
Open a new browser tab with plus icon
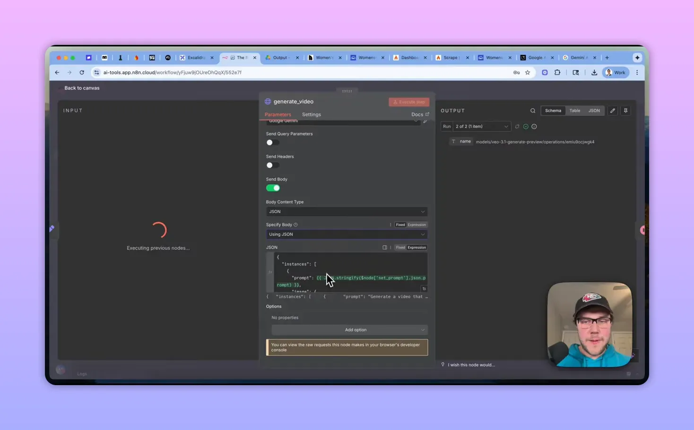[607, 58]
